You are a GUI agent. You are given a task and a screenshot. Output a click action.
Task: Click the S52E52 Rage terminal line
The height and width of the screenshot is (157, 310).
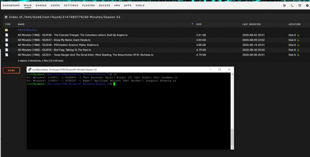101,81
